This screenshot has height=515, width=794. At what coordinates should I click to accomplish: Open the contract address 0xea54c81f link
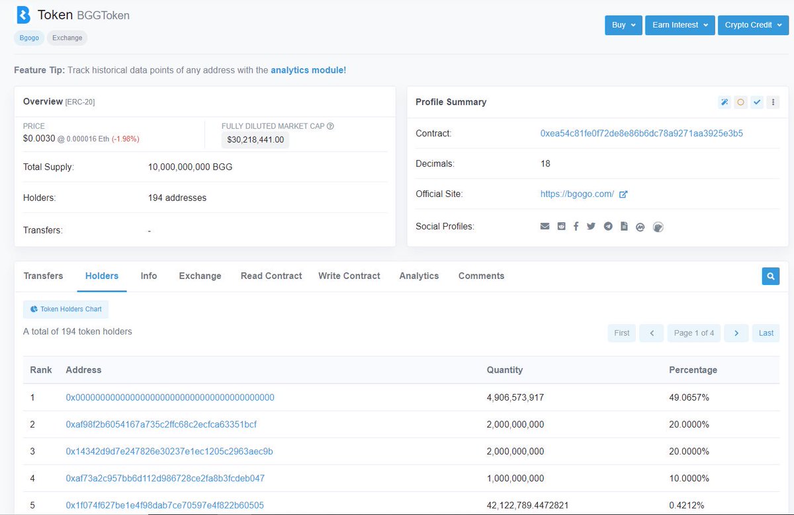pos(642,133)
